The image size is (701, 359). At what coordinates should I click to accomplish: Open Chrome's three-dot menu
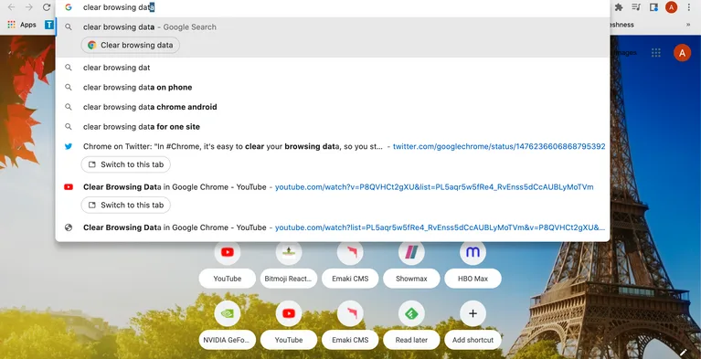tap(689, 7)
